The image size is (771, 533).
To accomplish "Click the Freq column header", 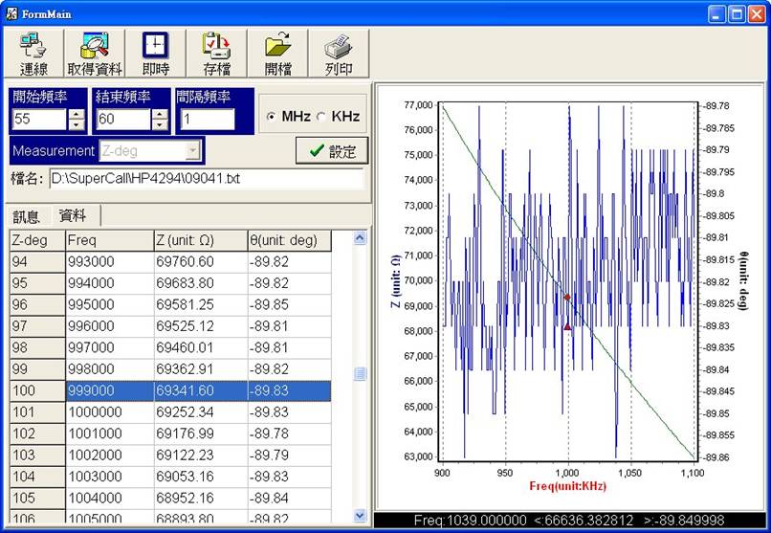I will coord(110,241).
